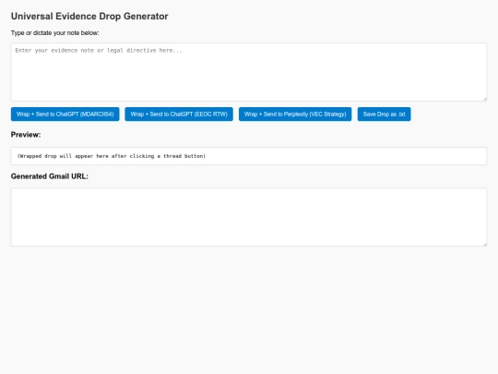Click the Universal Evidence Drop Generator heading
498x374 pixels.
coord(89,17)
